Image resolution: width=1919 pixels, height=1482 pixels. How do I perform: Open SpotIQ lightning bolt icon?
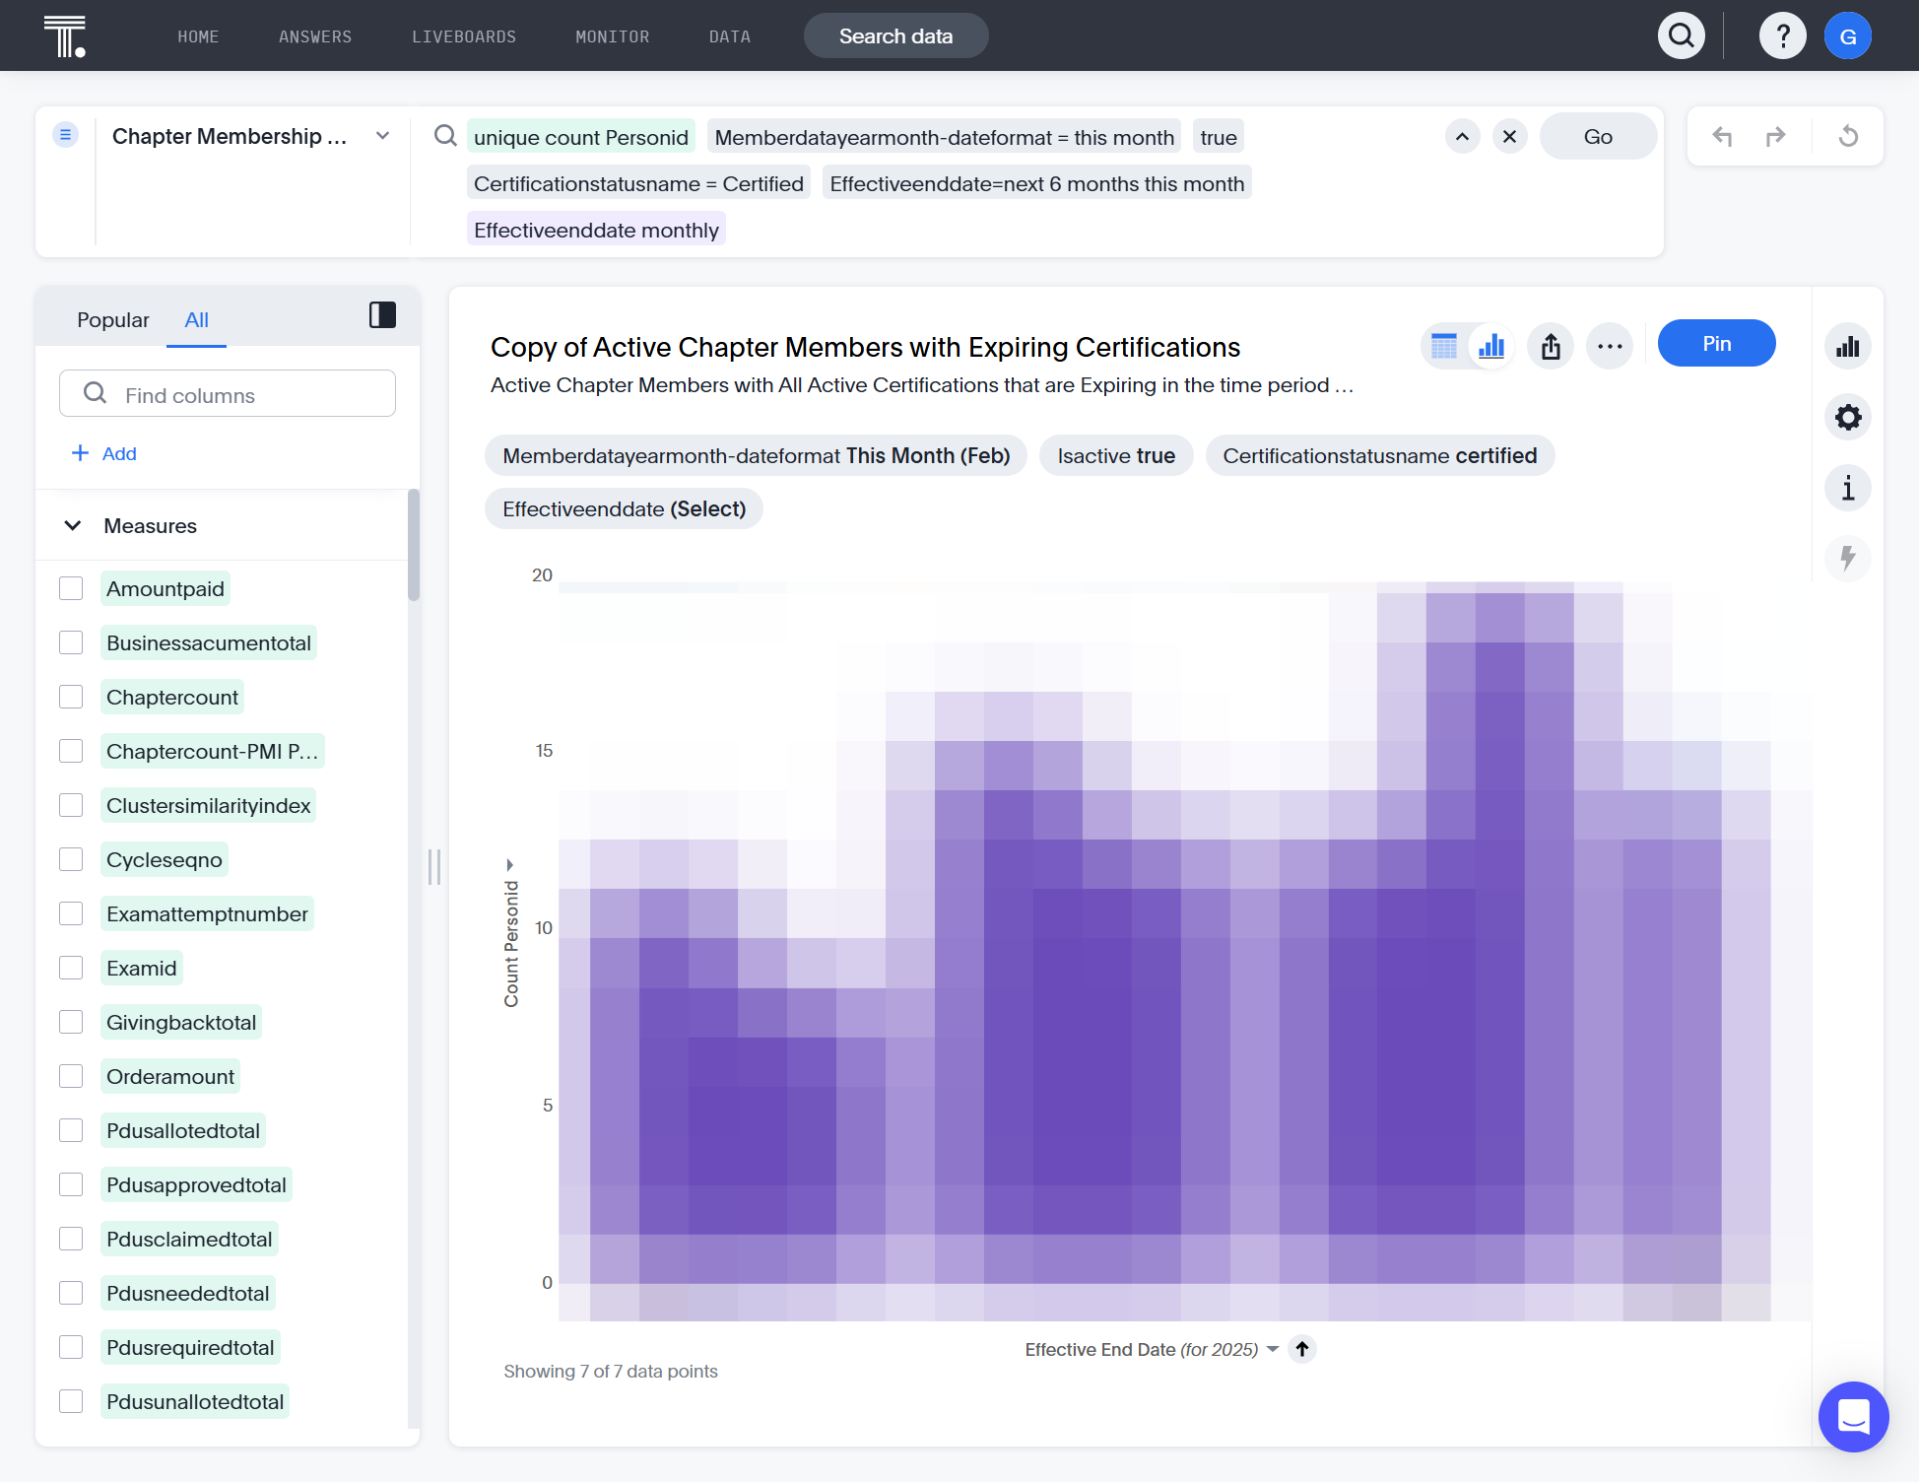click(1848, 559)
